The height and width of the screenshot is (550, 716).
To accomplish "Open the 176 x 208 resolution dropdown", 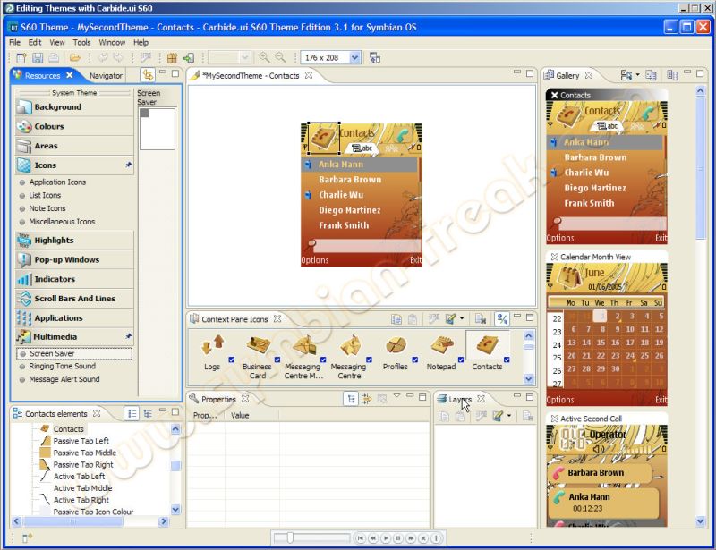I will point(354,57).
